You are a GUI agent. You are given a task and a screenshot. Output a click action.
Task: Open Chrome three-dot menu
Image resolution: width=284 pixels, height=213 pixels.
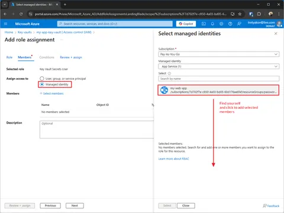click(279, 14)
